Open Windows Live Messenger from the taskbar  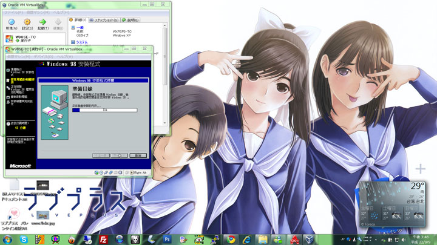[x=278, y=240]
